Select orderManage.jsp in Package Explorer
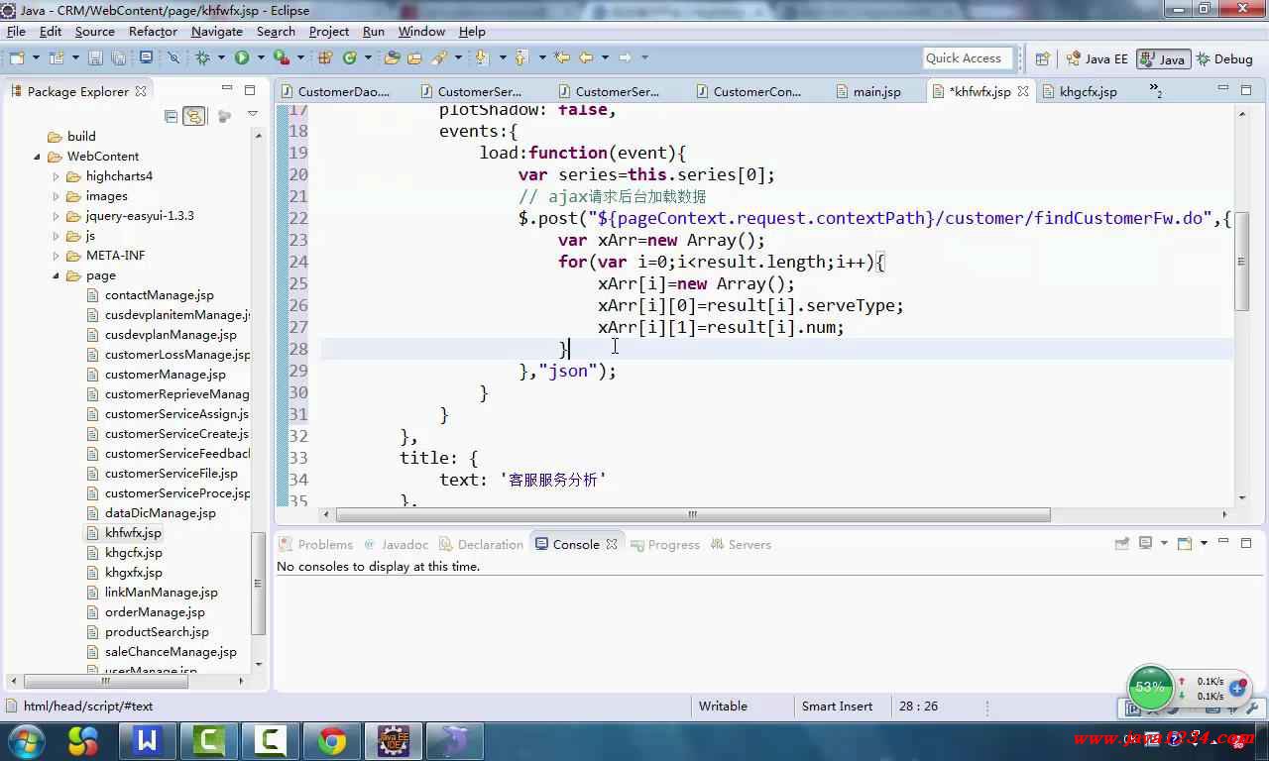 (155, 612)
